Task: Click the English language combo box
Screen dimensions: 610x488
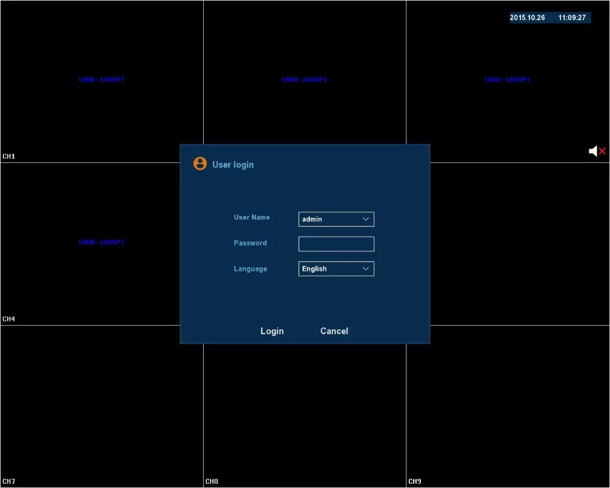Action: click(x=336, y=268)
